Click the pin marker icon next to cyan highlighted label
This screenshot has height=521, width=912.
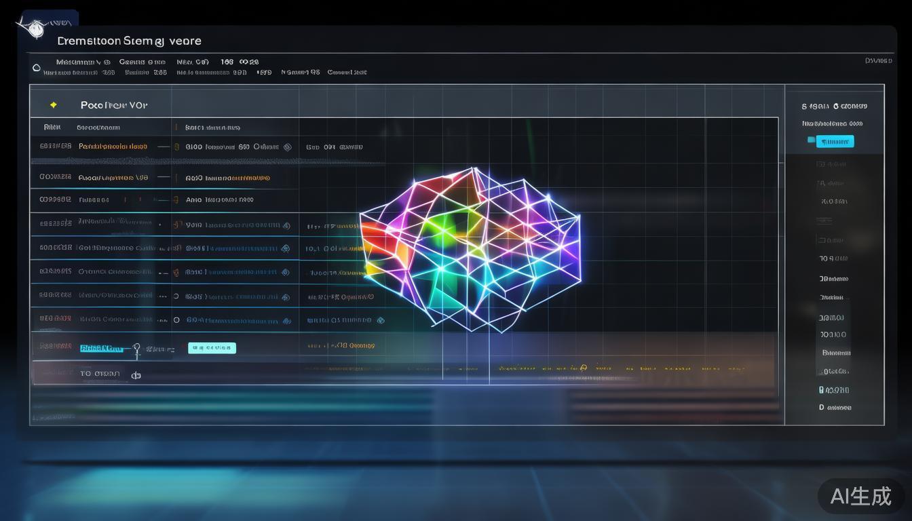click(136, 349)
